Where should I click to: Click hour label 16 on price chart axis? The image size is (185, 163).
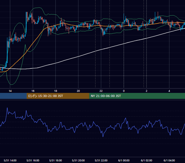click(33, 91)
